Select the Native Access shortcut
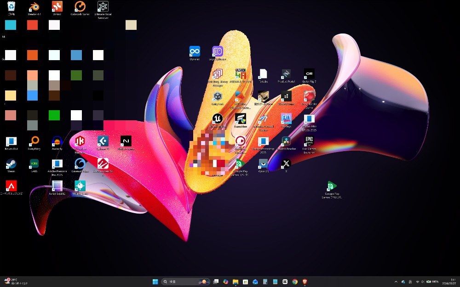This screenshot has width=460, height=287. pyautogui.click(x=126, y=143)
